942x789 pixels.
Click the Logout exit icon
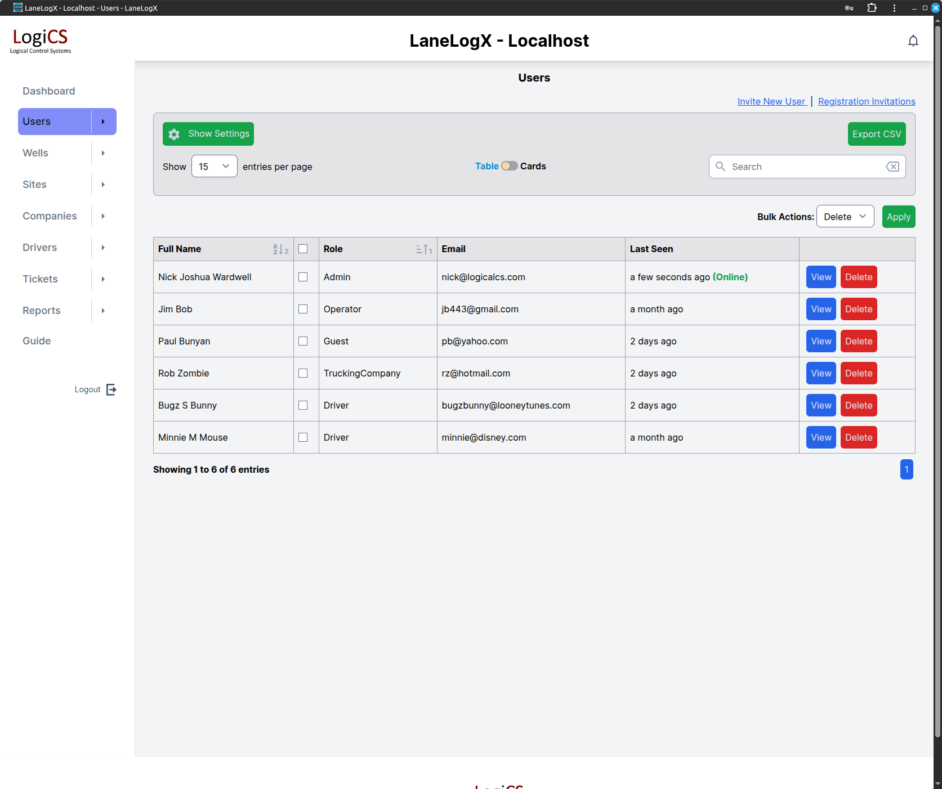tap(111, 389)
